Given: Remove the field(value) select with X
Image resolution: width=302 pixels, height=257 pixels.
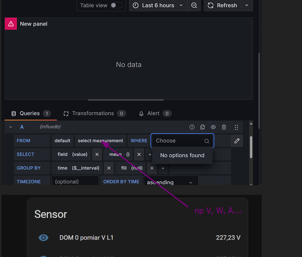Looking at the screenshot, I should [x=97, y=154].
